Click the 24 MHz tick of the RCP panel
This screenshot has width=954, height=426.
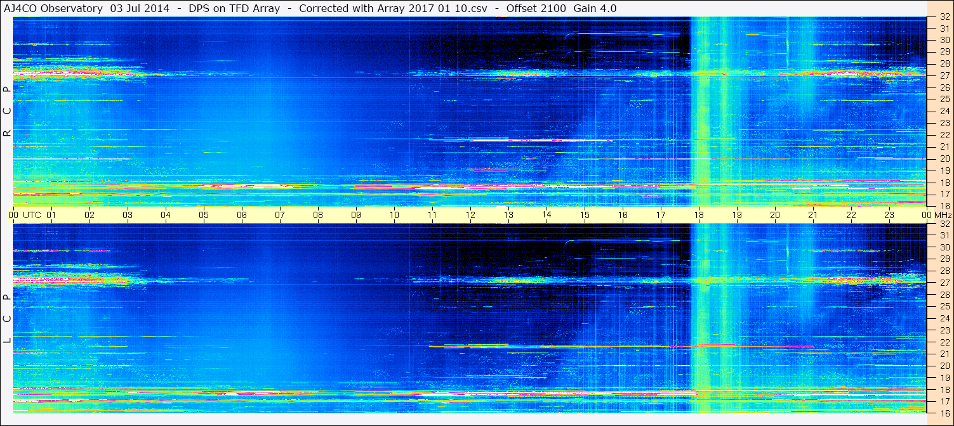click(944, 111)
